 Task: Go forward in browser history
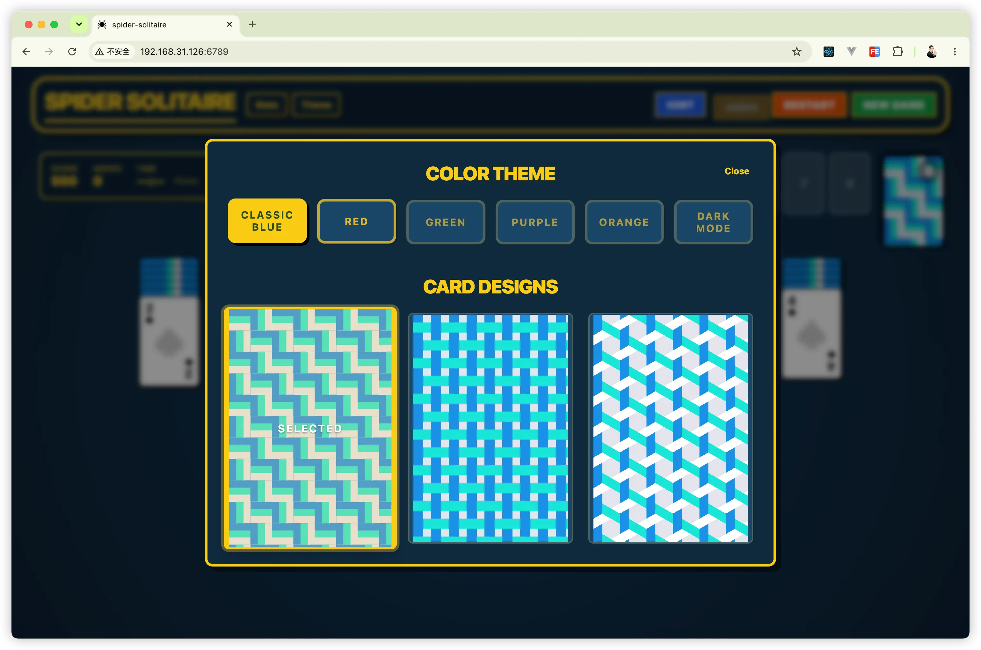[49, 51]
